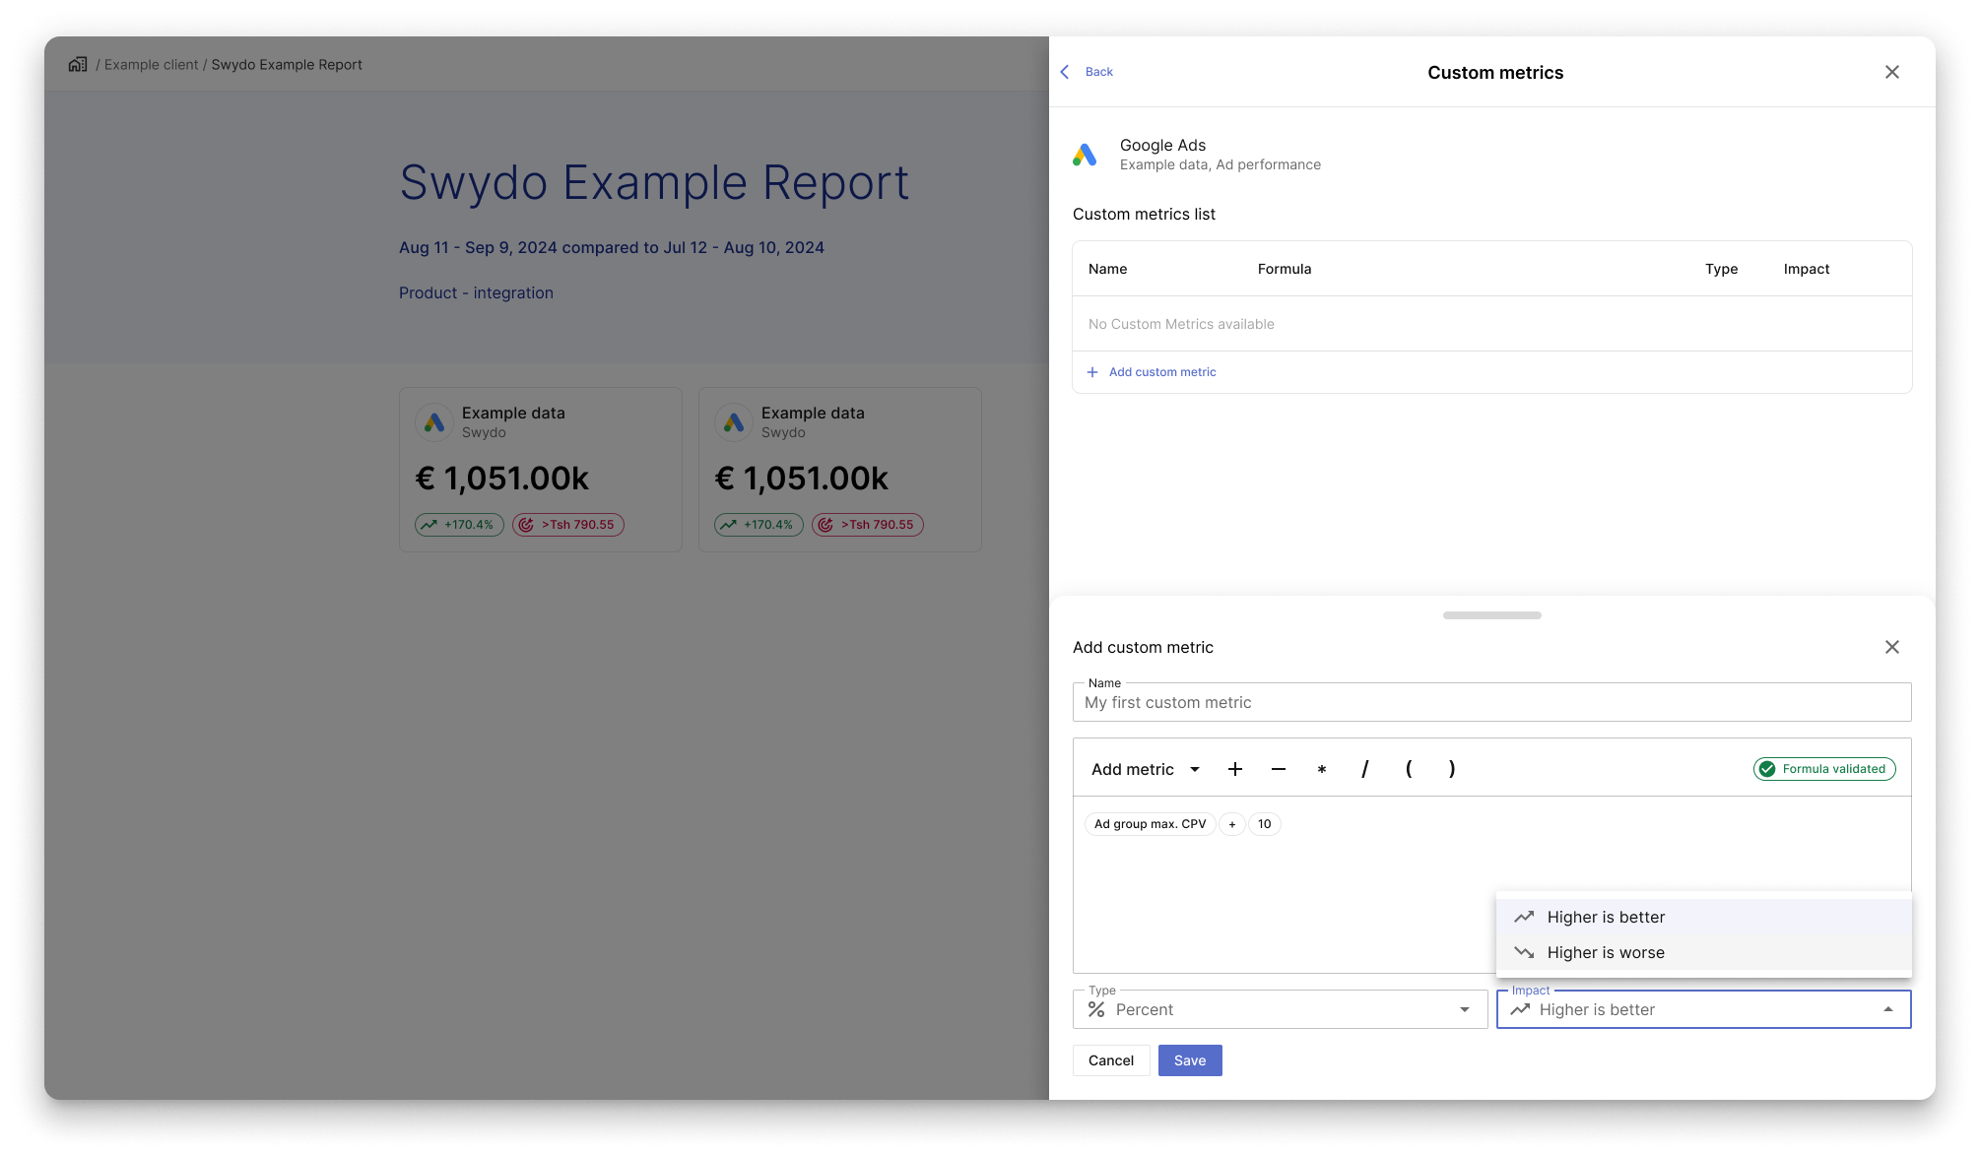This screenshot has height=1153, width=1980.
Task: Click the Formula column header
Action: coord(1285,269)
